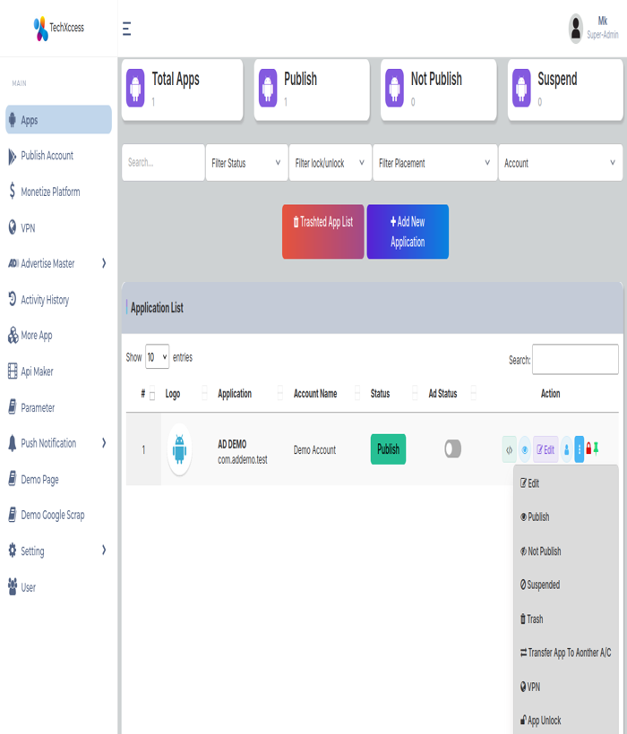Sort by Account Name column header
The width and height of the screenshot is (627, 734).
[x=315, y=394]
